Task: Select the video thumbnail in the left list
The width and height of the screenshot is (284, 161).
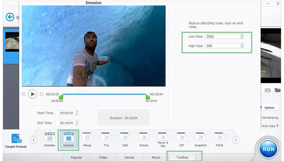Action: (12, 42)
